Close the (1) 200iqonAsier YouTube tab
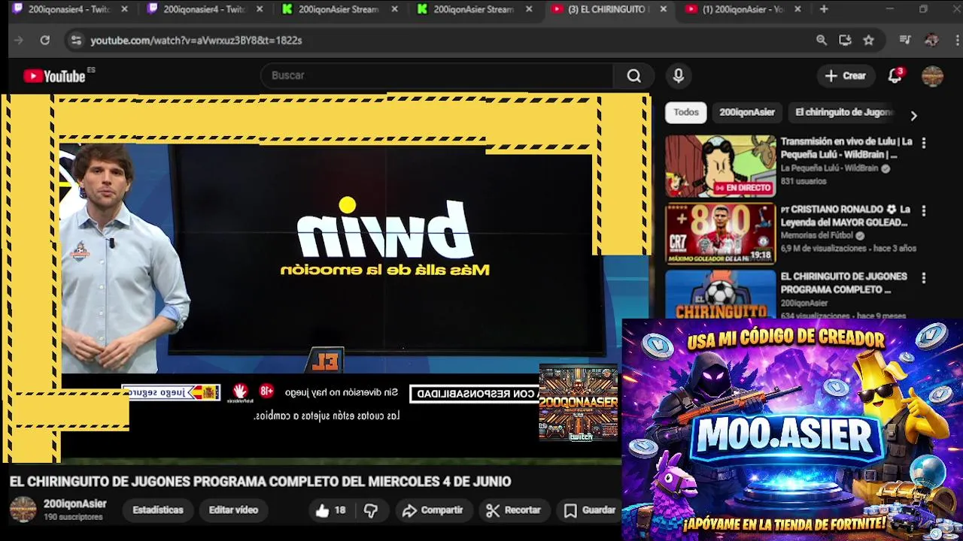 pos(797,9)
